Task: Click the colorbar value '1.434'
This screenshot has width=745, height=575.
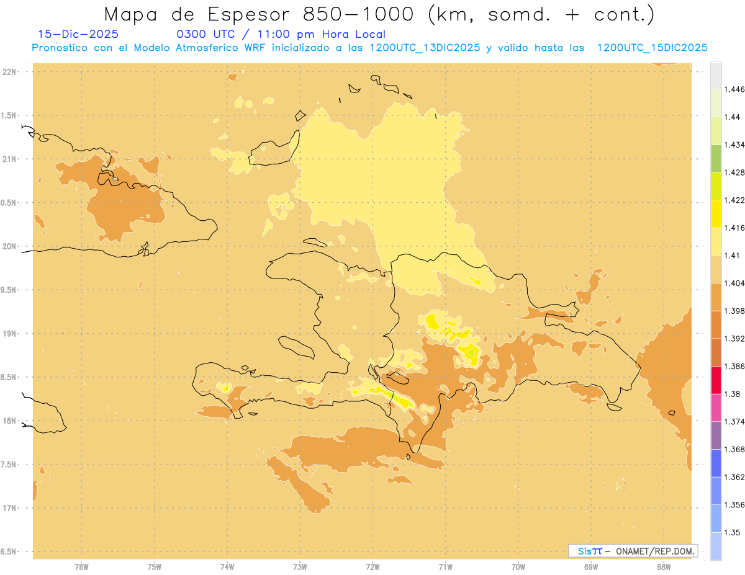Action: coord(734,145)
